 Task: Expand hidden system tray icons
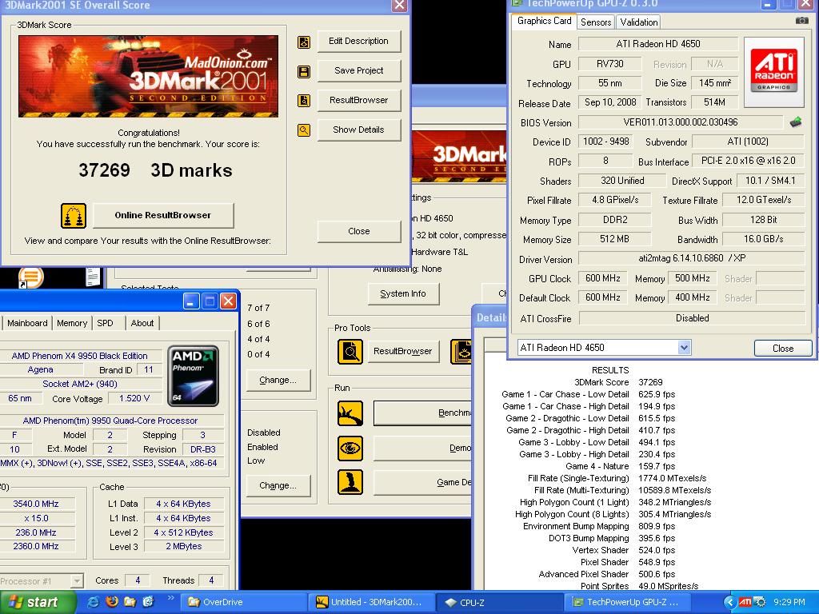click(729, 602)
